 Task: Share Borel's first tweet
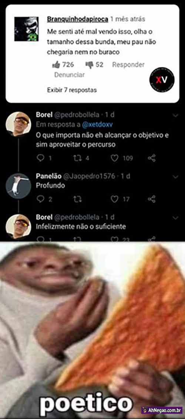click(152, 158)
